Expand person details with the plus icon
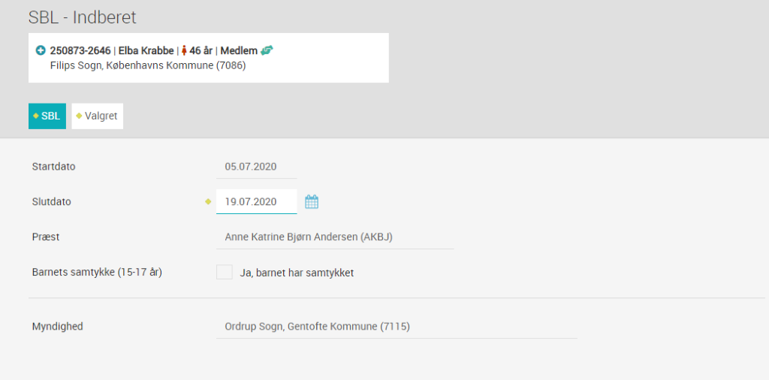The width and height of the screenshot is (769, 380). pyautogui.click(x=41, y=50)
